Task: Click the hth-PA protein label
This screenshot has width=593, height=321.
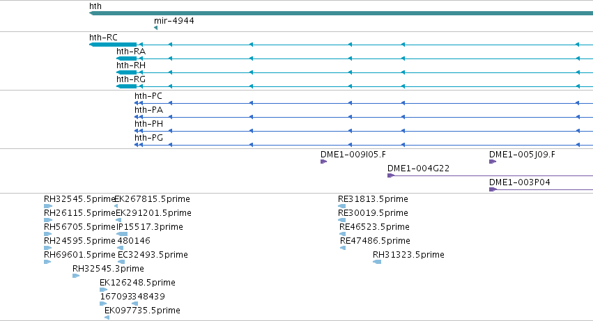Action: point(148,110)
